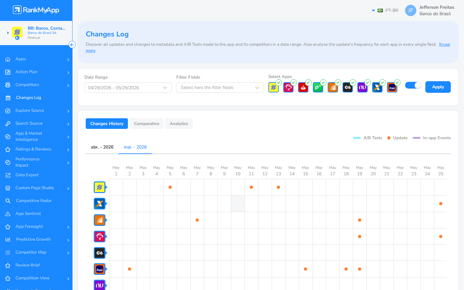Expand the App Foresight chevron
Image resolution: width=464 pixels, height=290 pixels.
click(x=68, y=227)
